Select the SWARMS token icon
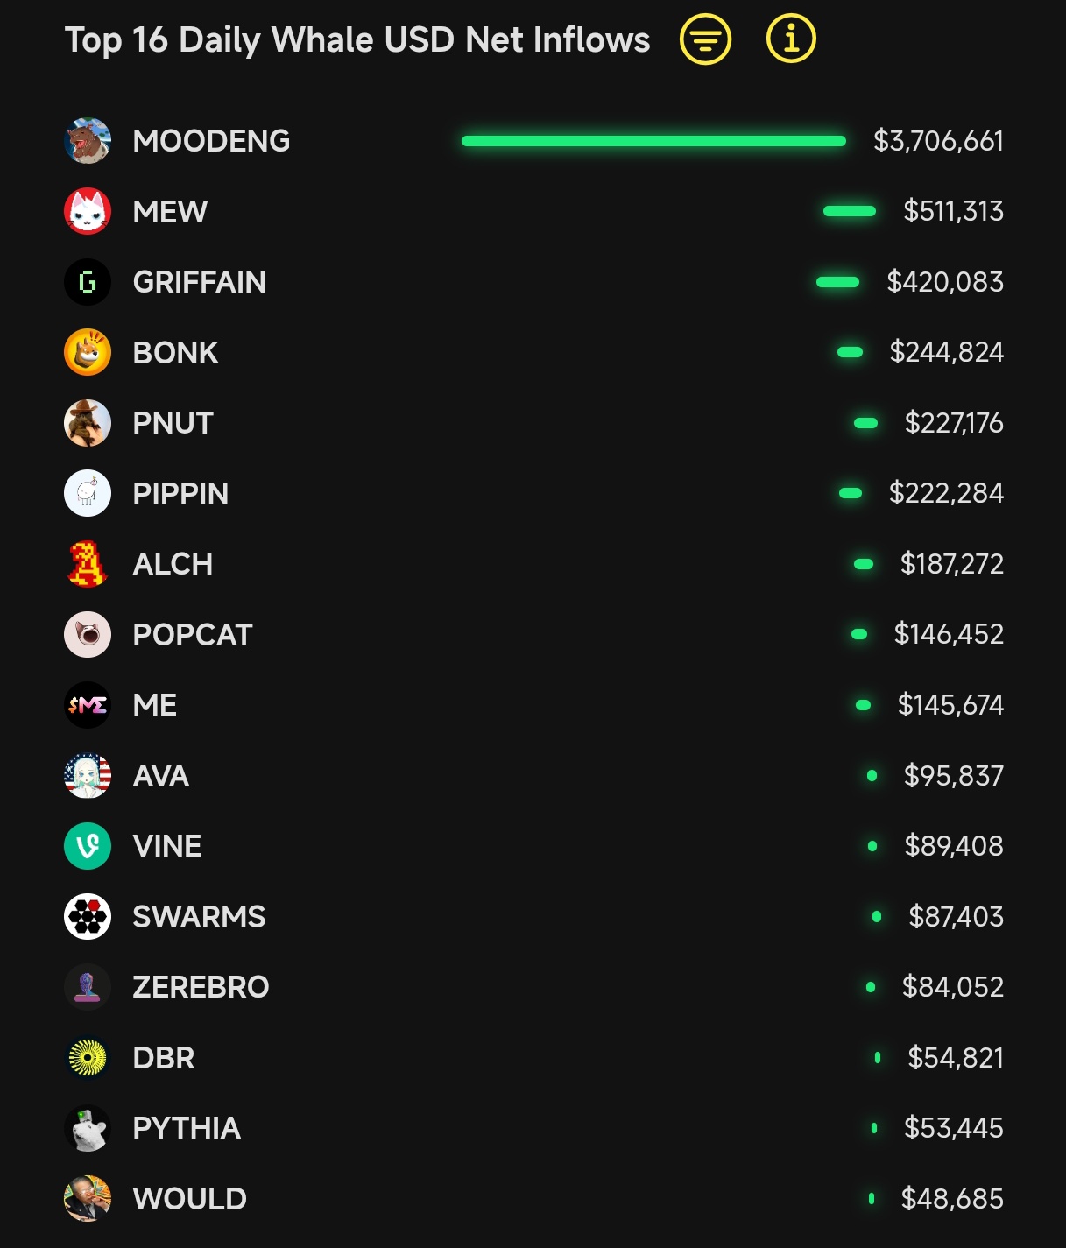Viewport: 1066px width, 1248px height. tap(88, 917)
